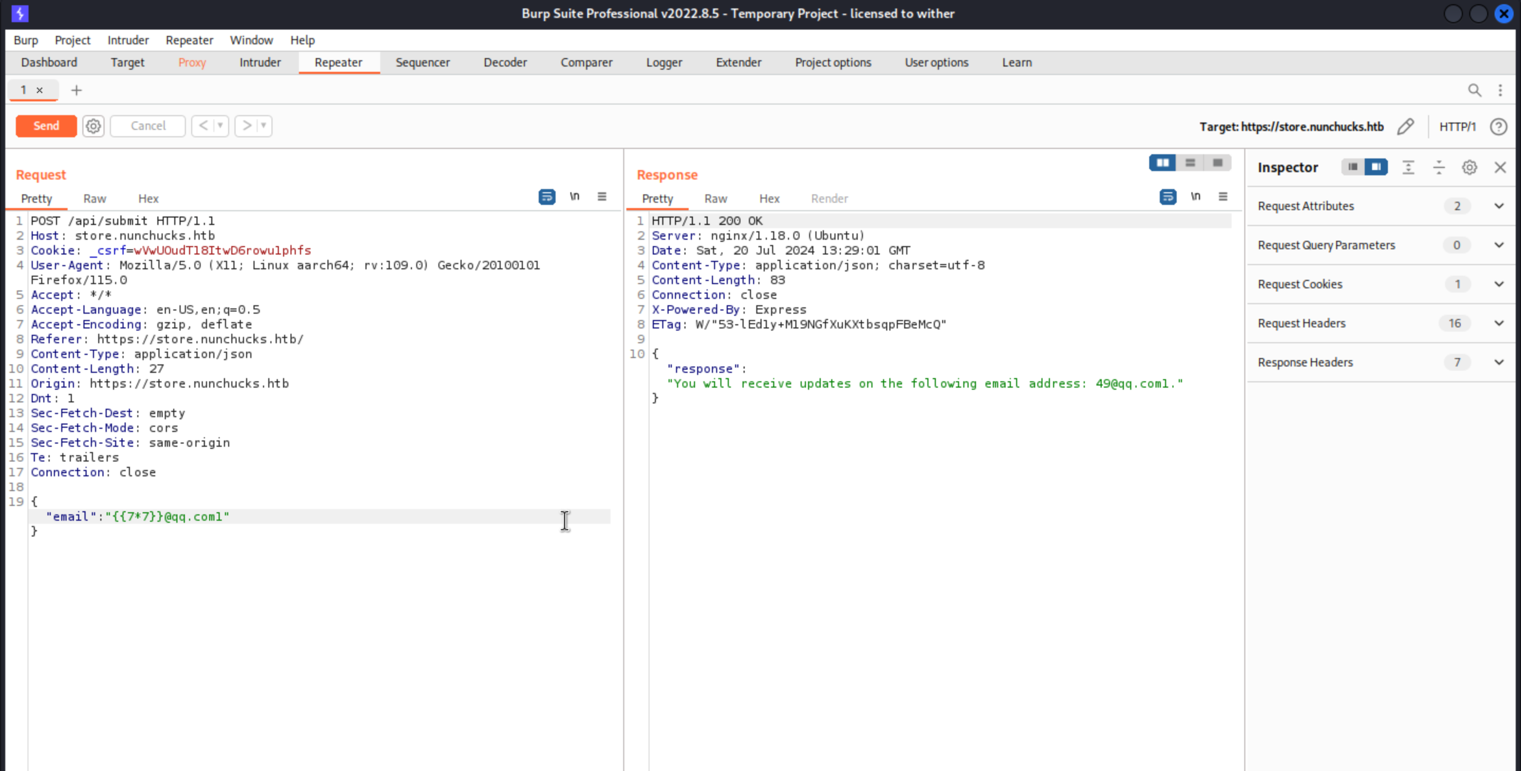The image size is (1521, 771).
Task: Switch to combined tabbed layout view
Action: point(1217,163)
